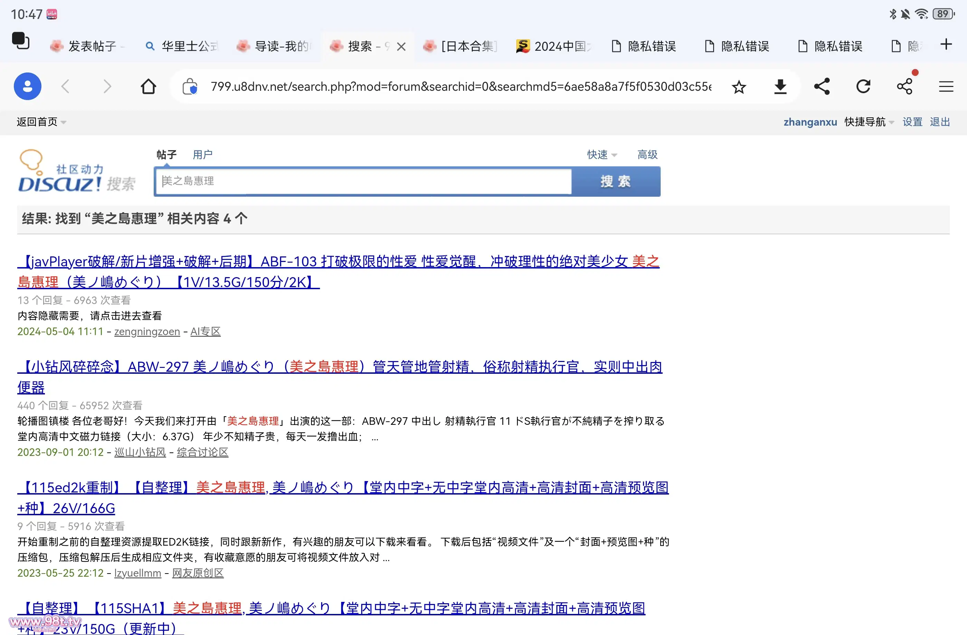Switch to the first 隐私错误 tab
This screenshot has width=967, height=635.
644,46
